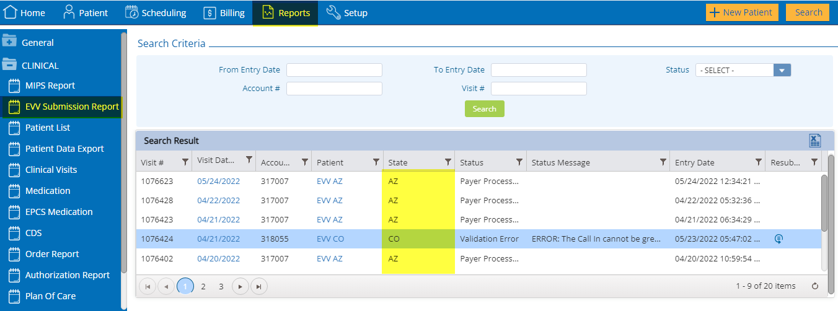The height and width of the screenshot is (311, 838).
Task: Open filter for Patient column
Action: coord(376,162)
